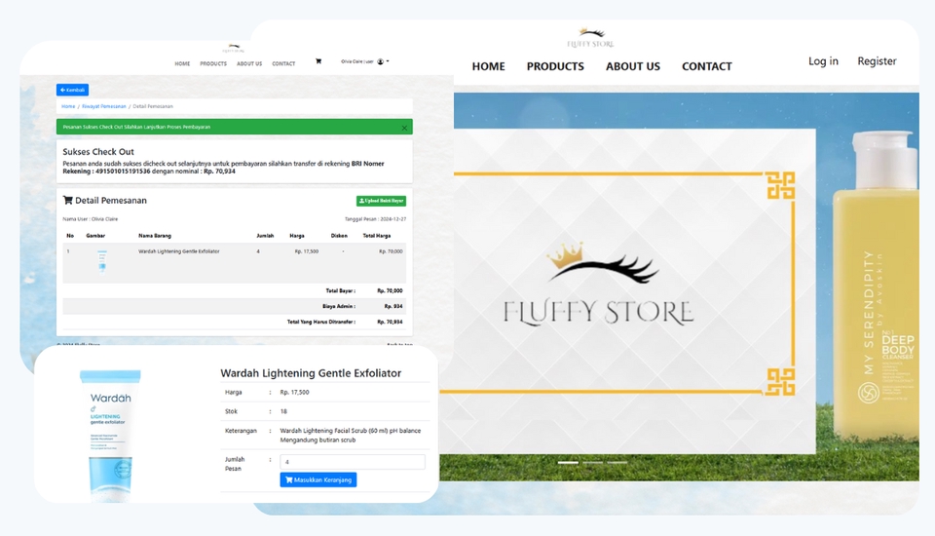Viewport: 935px width, 536px height.
Task: Click the product title Wardah Lightening Gentle Exfoliator heading
Action: (311, 373)
